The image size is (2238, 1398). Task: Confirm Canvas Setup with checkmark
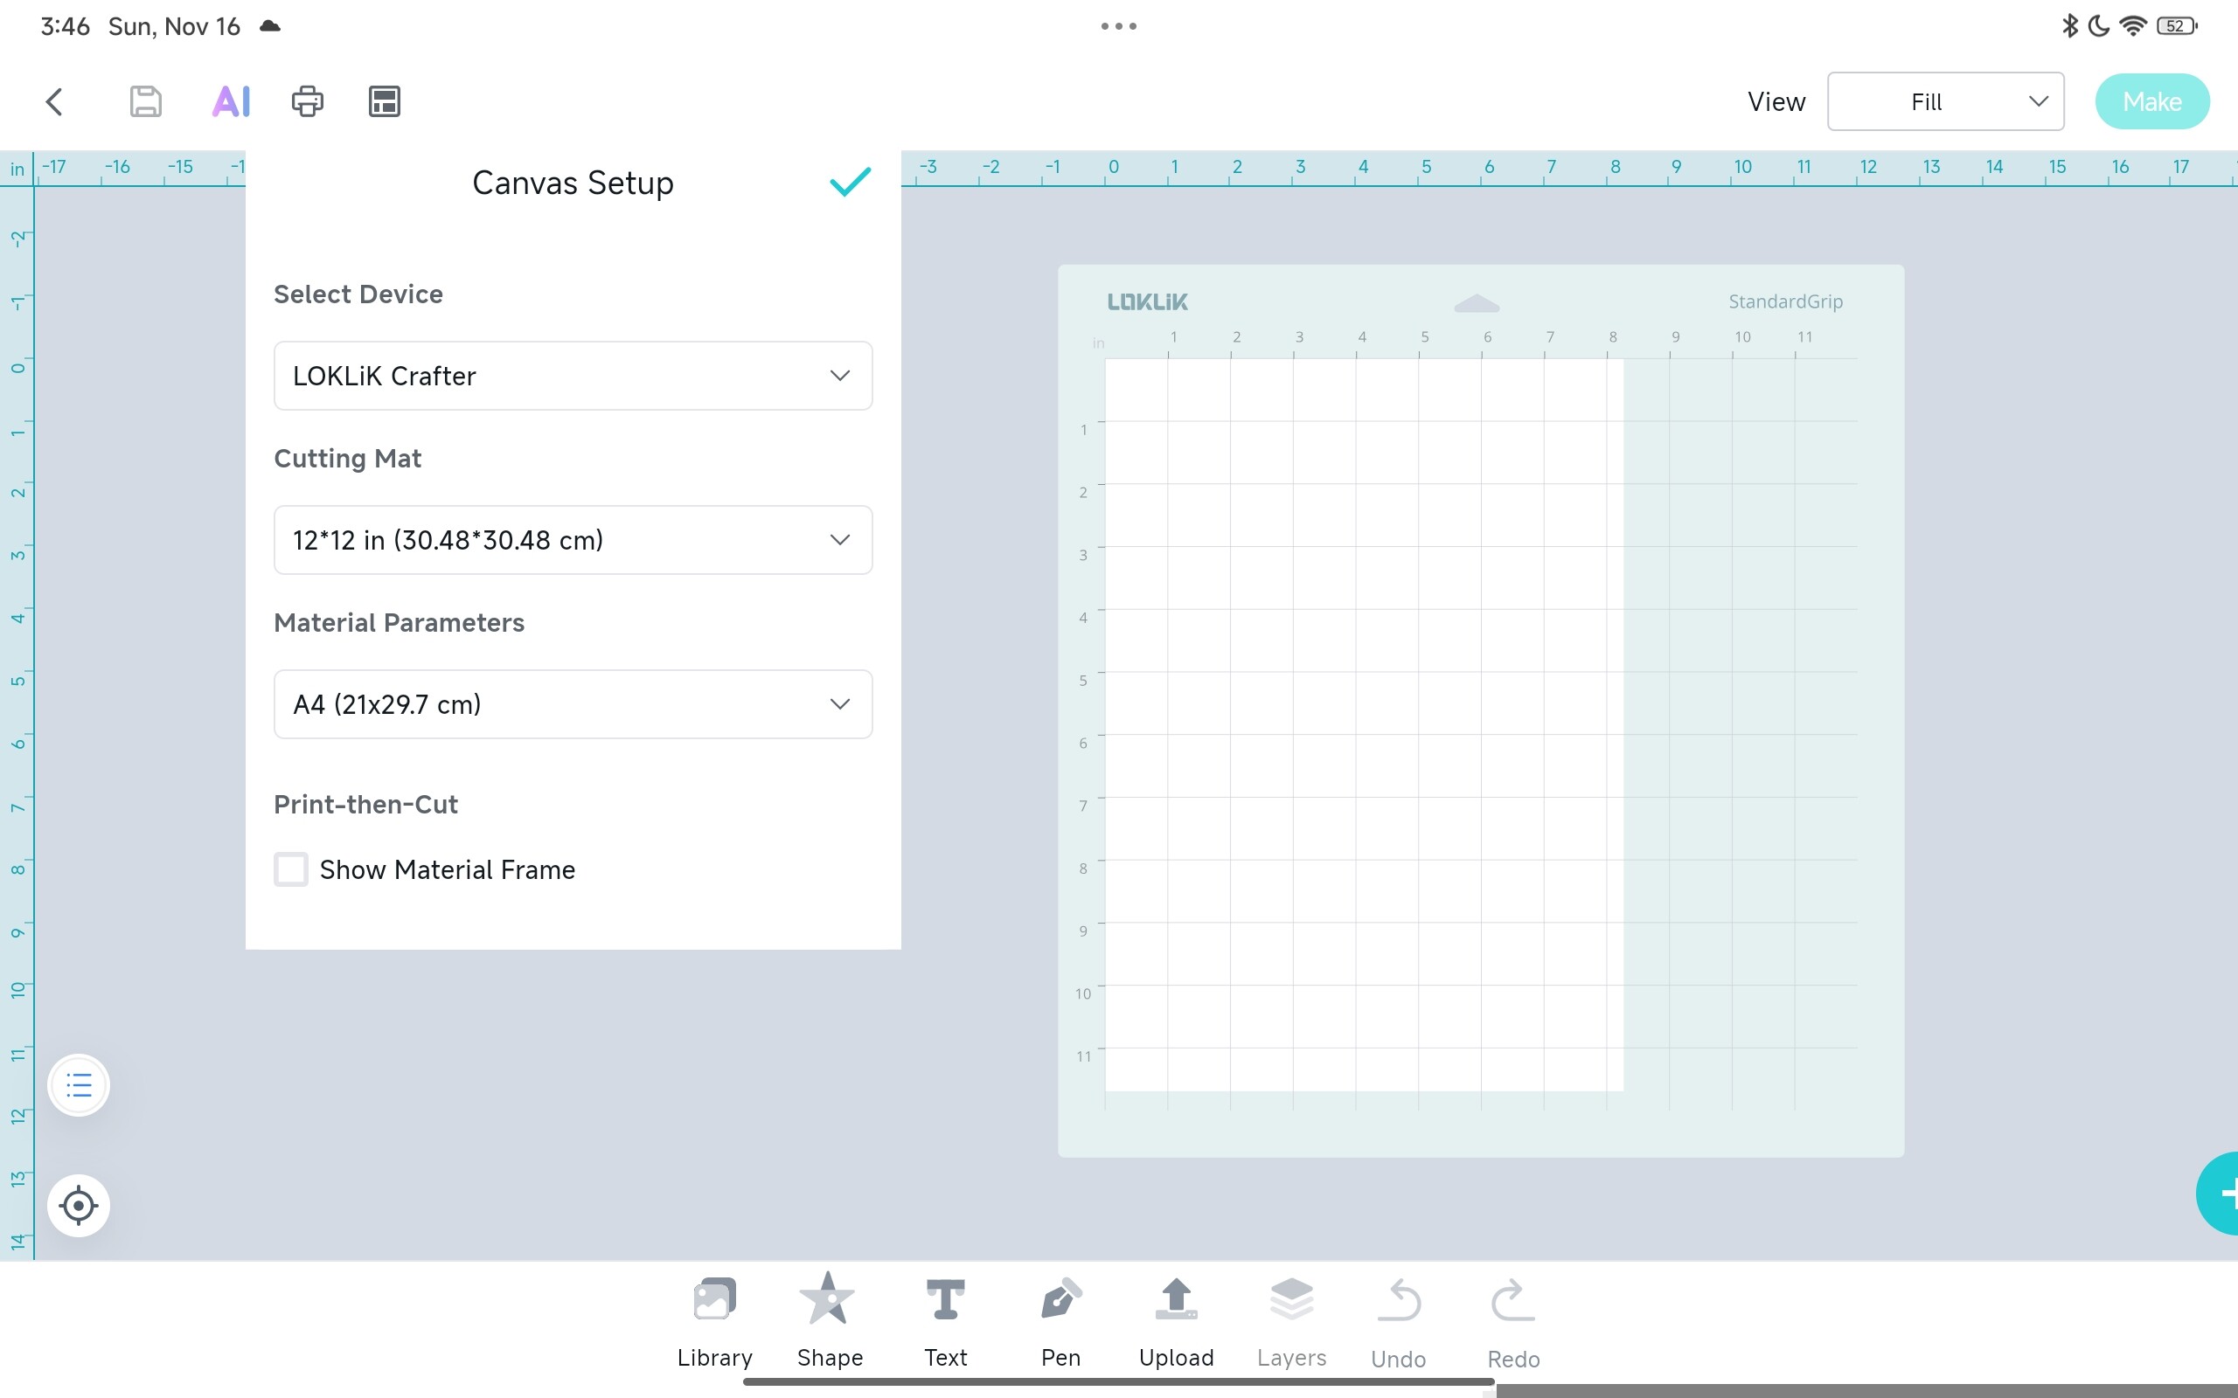pyautogui.click(x=850, y=182)
